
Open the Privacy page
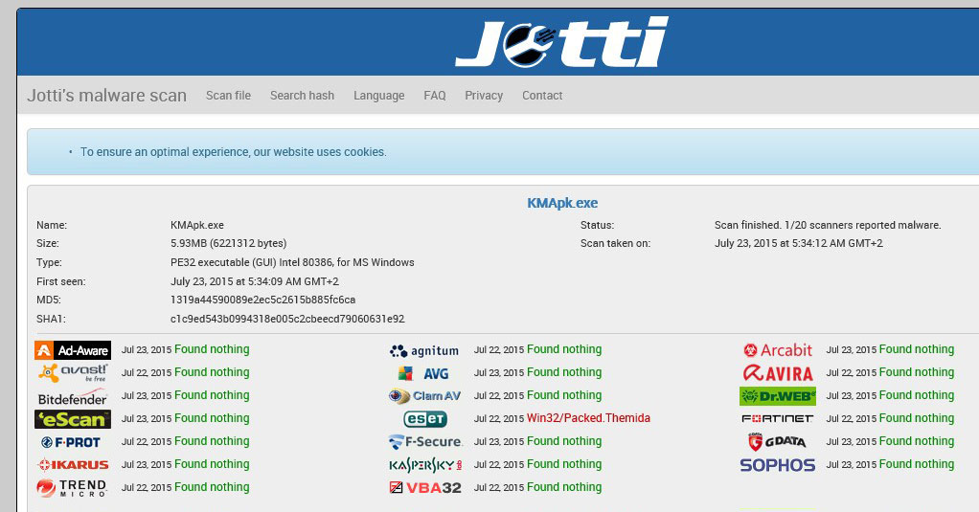pos(484,96)
